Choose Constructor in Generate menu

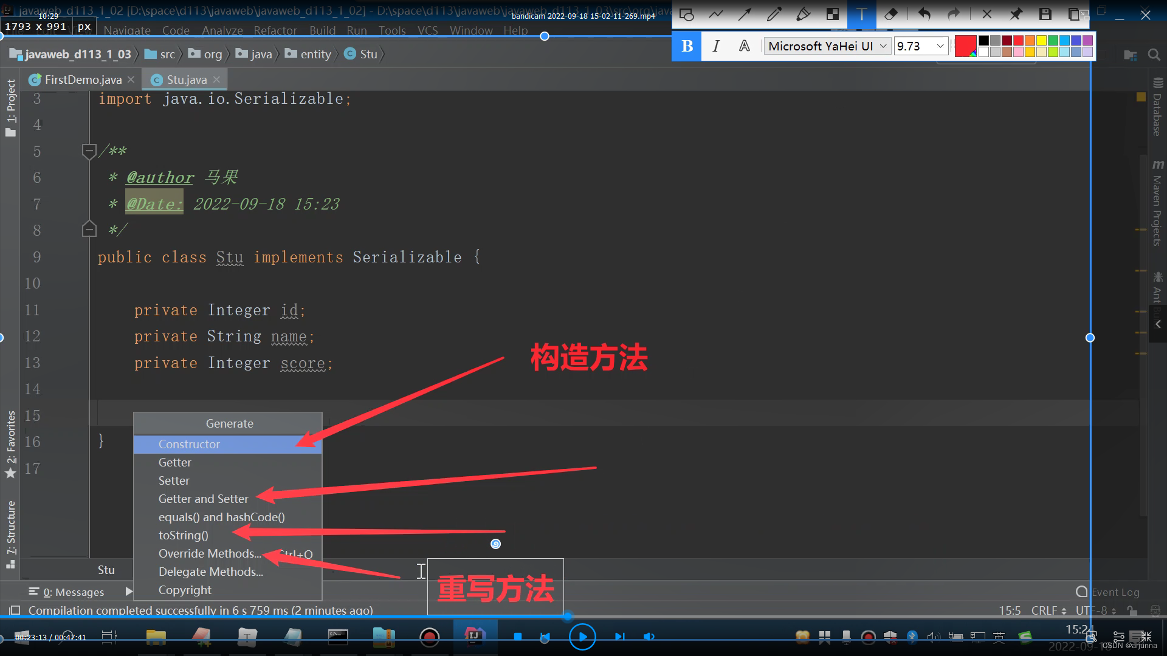(x=227, y=444)
